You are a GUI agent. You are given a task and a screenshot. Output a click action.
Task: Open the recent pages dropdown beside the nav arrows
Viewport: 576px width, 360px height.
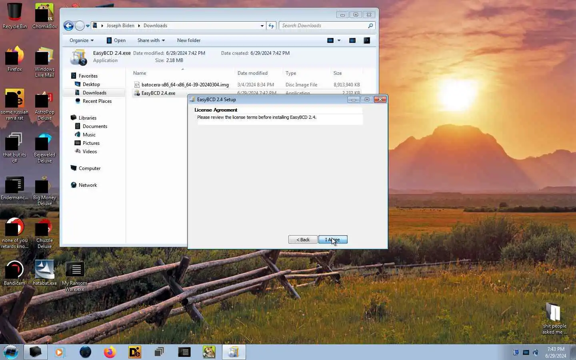pos(88,26)
